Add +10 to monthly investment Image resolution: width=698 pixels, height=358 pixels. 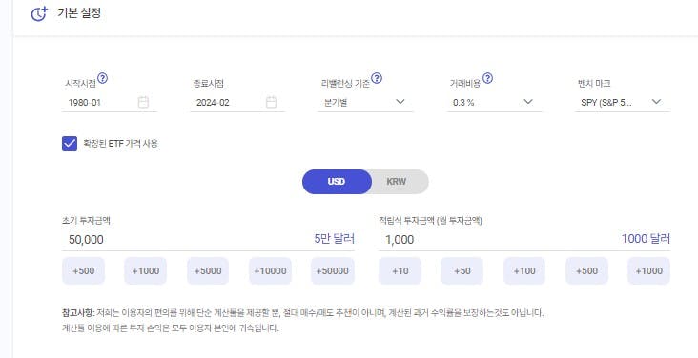pyautogui.click(x=400, y=270)
